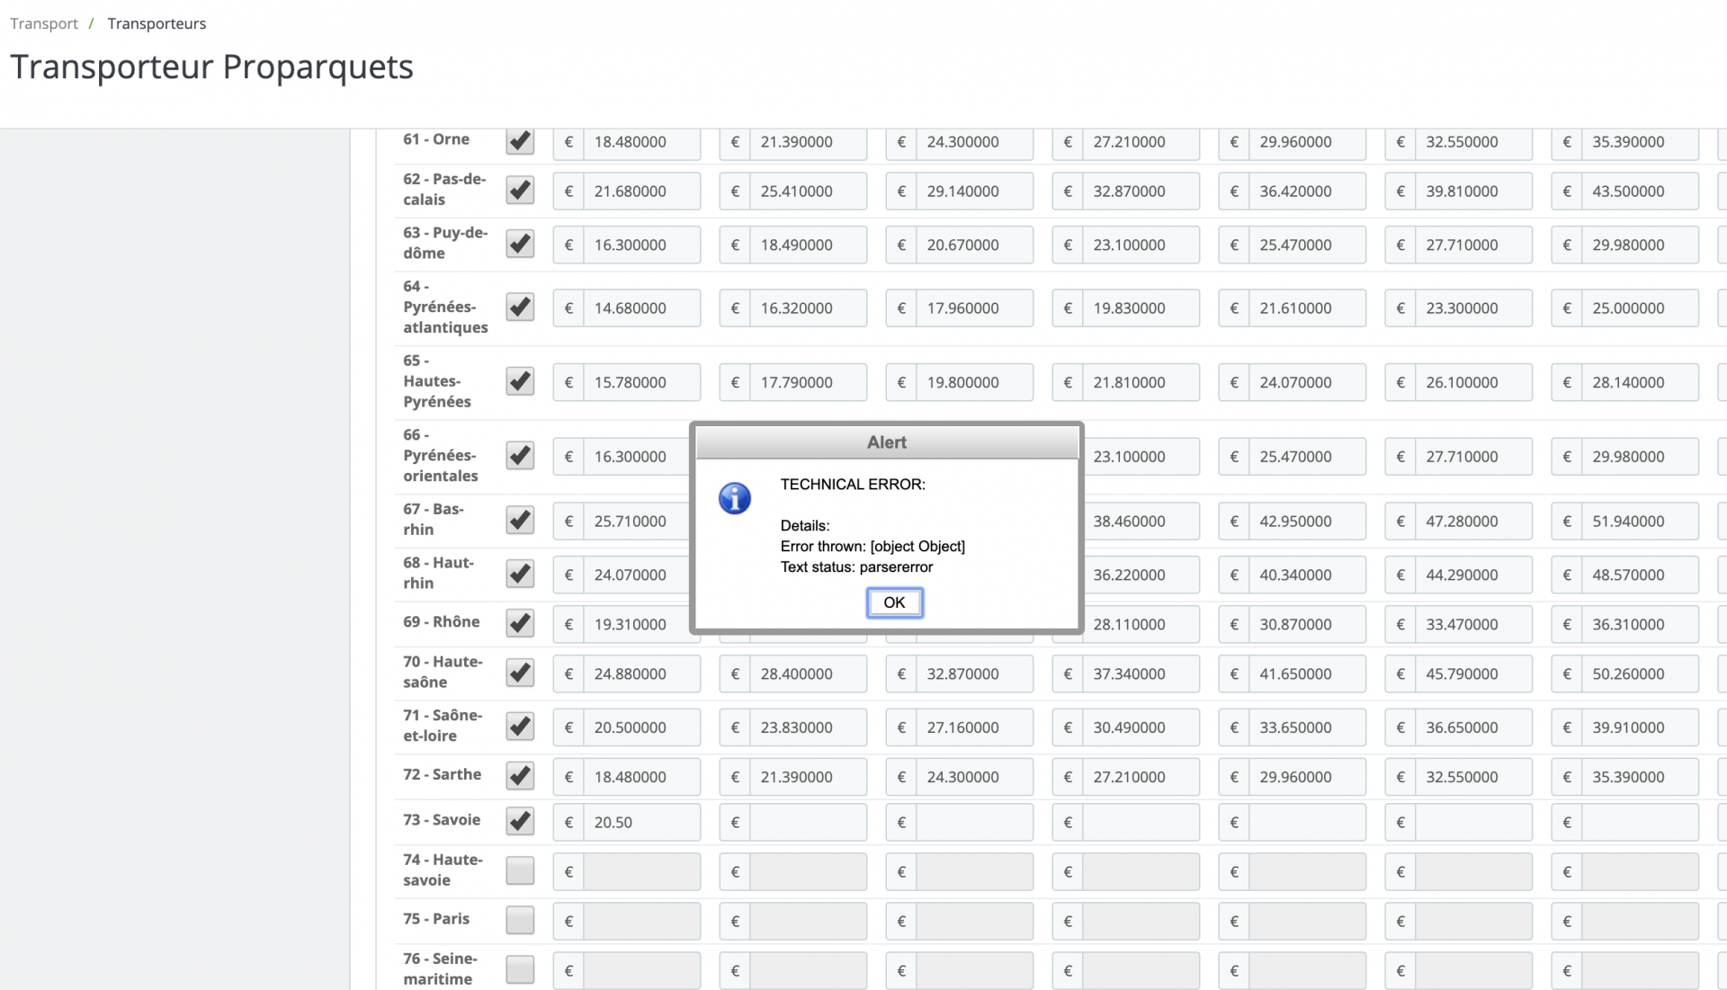
Task: Edit Orne's first price 18.480000
Action: [x=641, y=142]
